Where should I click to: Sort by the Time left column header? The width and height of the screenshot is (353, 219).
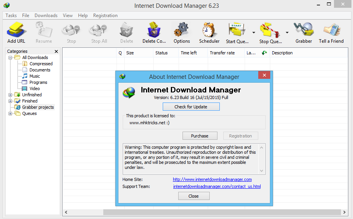pyautogui.click(x=193, y=53)
